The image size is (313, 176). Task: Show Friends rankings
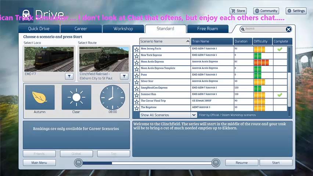pos(39,154)
